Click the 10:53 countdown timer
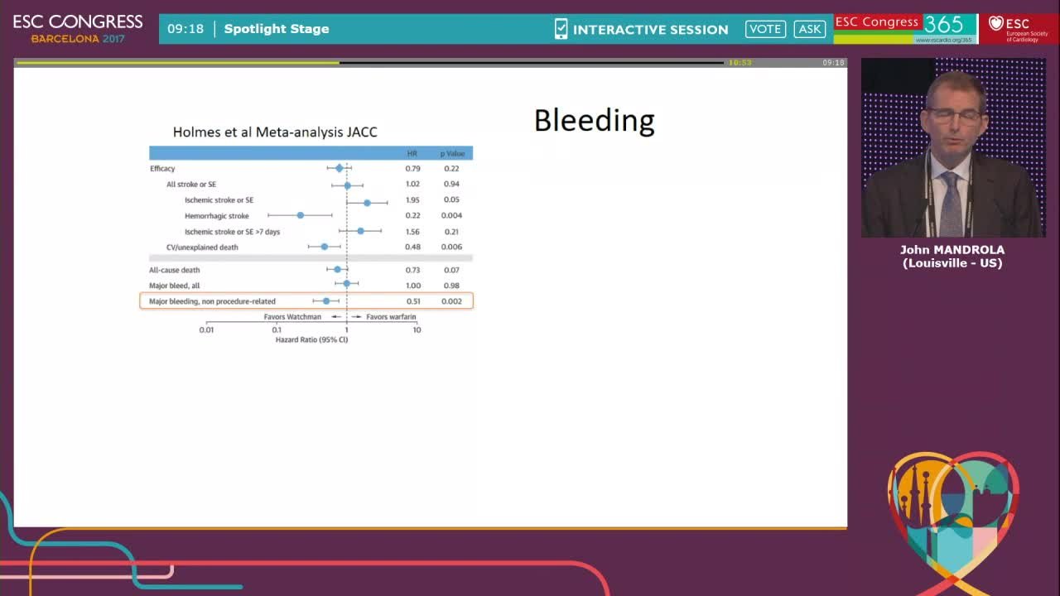Image resolution: width=1060 pixels, height=596 pixels. [740, 63]
